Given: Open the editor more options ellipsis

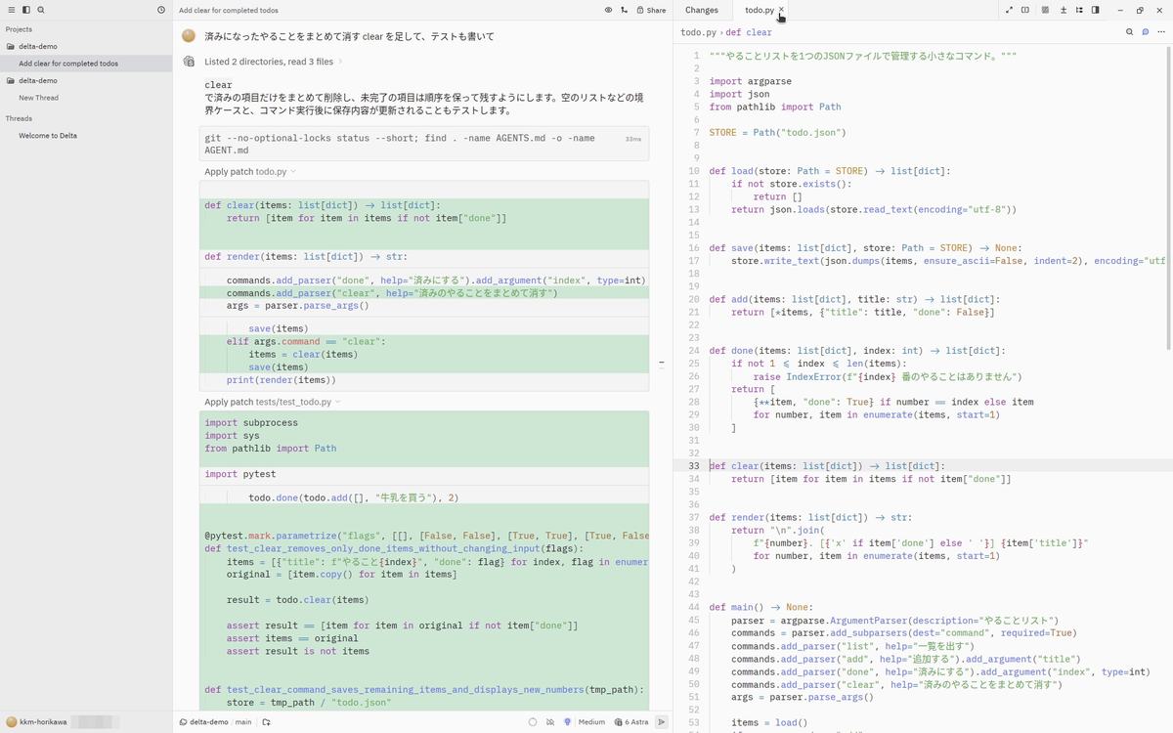Looking at the screenshot, I should pos(1160,32).
